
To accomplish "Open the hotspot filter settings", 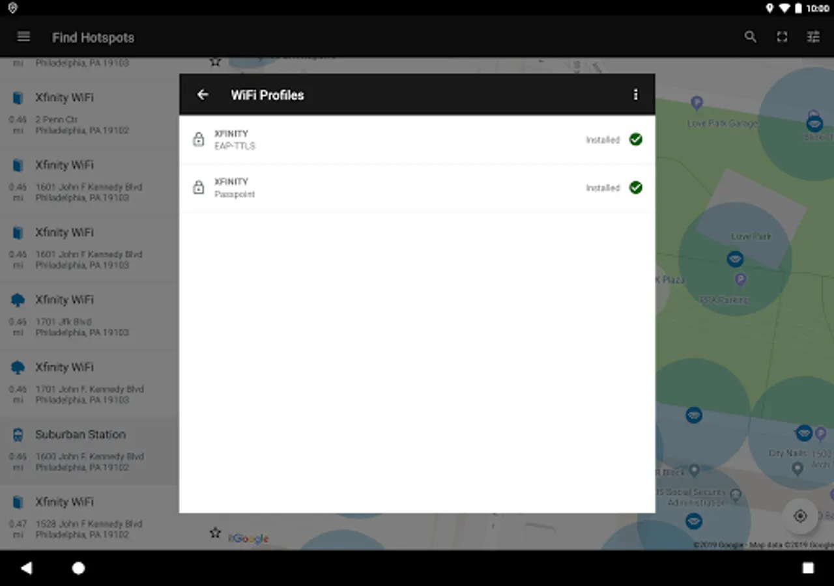I will (813, 37).
